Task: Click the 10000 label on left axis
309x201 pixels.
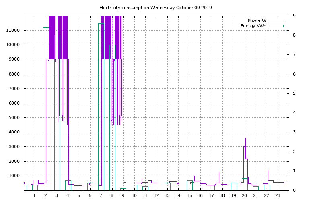Action: pyautogui.click(x=13, y=45)
